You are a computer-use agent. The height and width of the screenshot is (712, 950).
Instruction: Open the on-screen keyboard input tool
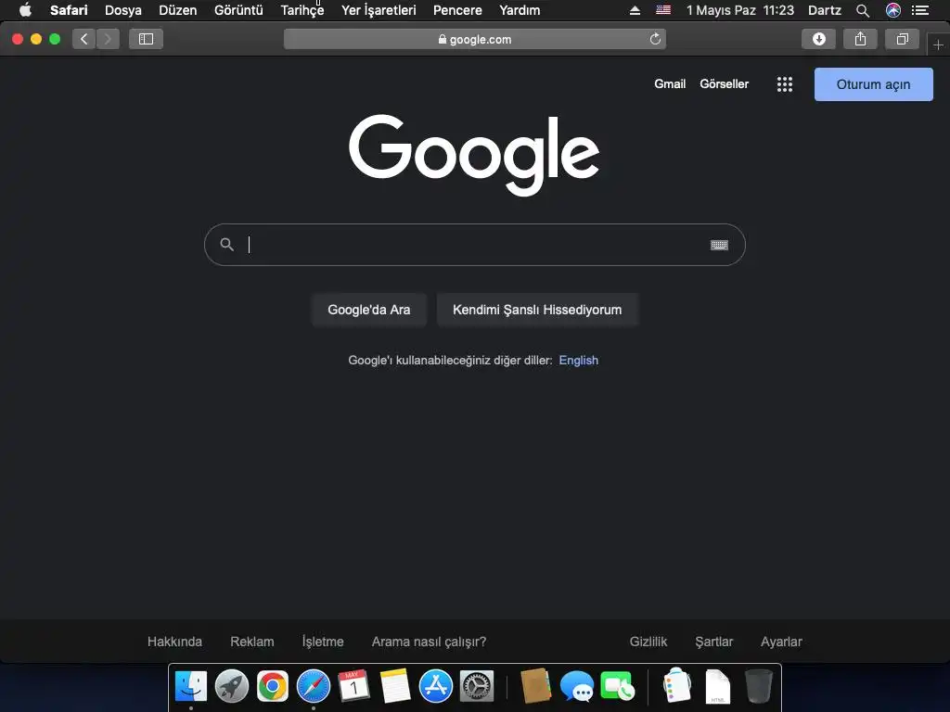click(719, 245)
